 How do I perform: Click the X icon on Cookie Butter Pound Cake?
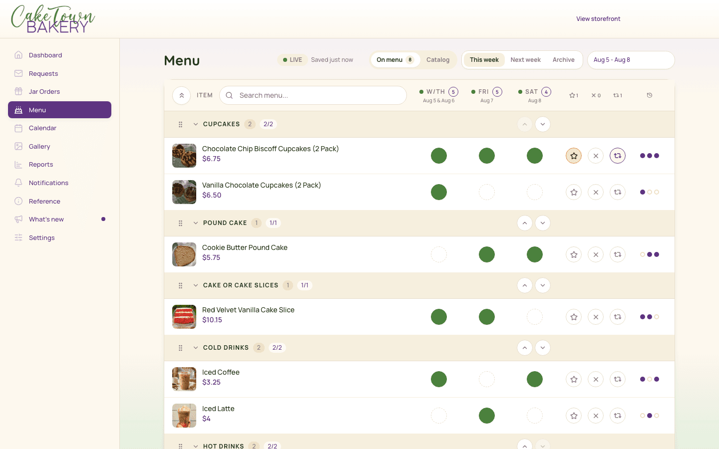[596, 254]
